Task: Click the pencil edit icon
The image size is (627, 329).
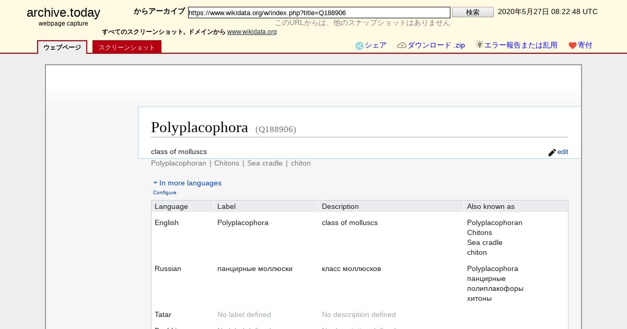Action: [x=552, y=152]
